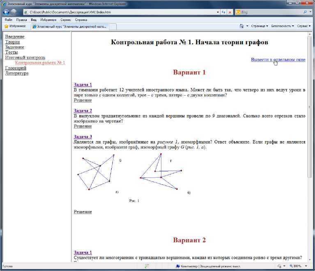Image resolution: width=315 pixels, height=271 pixels.
Task: Click Решение link under Задача 1
Action: click(83, 100)
